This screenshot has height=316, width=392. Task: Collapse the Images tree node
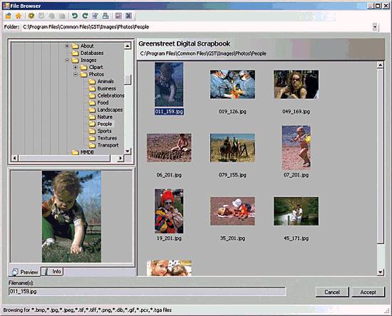coord(67,60)
